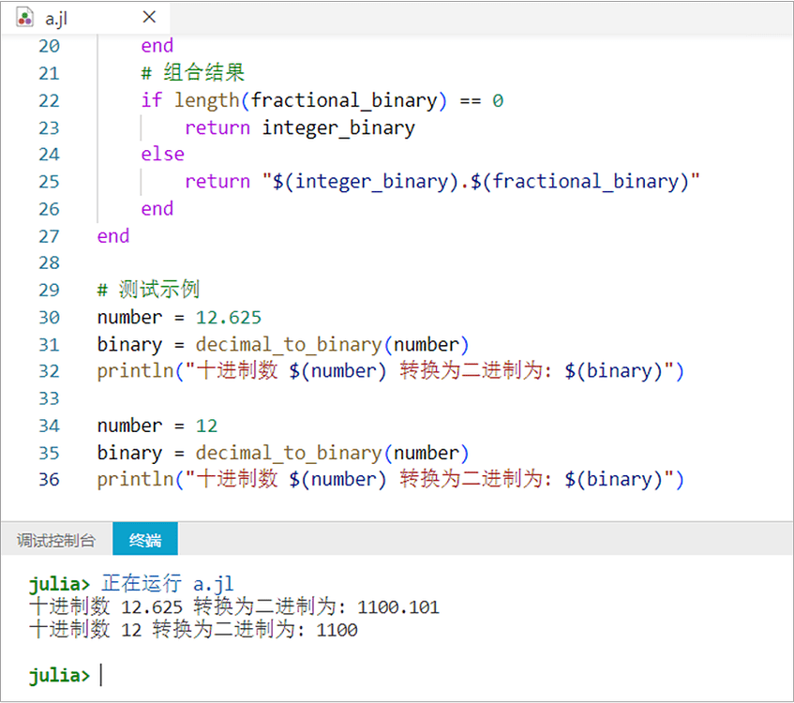Screen dimensions: 794x703
Task: Click 'if' keyword on line 22
Action: [152, 100]
